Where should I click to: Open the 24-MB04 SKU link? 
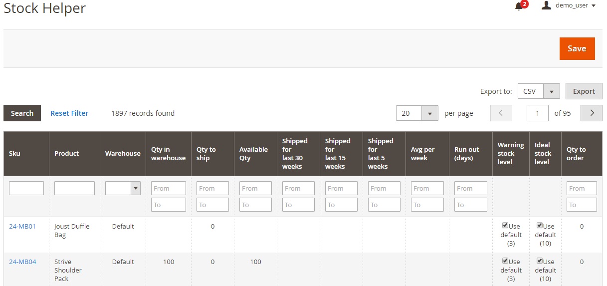tap(22, 262)
